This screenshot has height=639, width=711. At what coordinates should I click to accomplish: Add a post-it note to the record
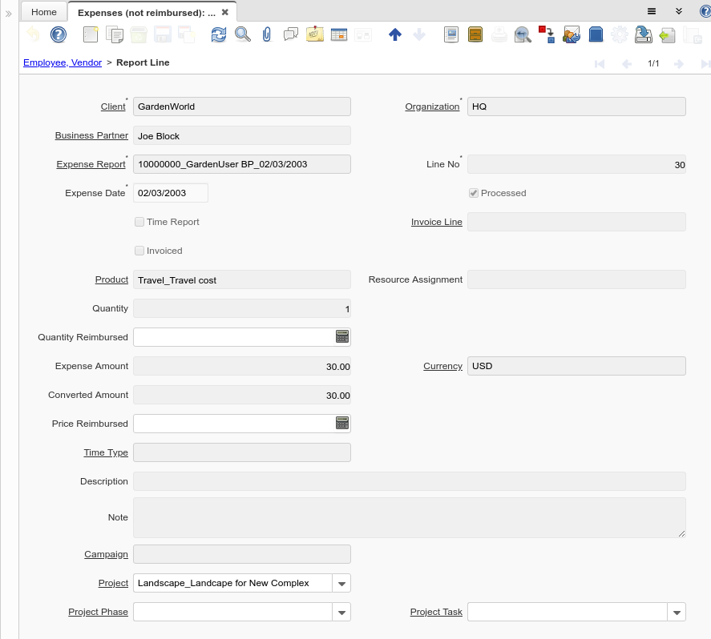pyautogui.click(x=314, y=34)
